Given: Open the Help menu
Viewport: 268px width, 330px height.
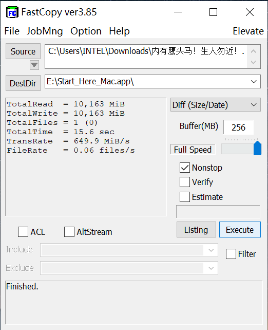Looking at the screenshot, I should [119, 31].
